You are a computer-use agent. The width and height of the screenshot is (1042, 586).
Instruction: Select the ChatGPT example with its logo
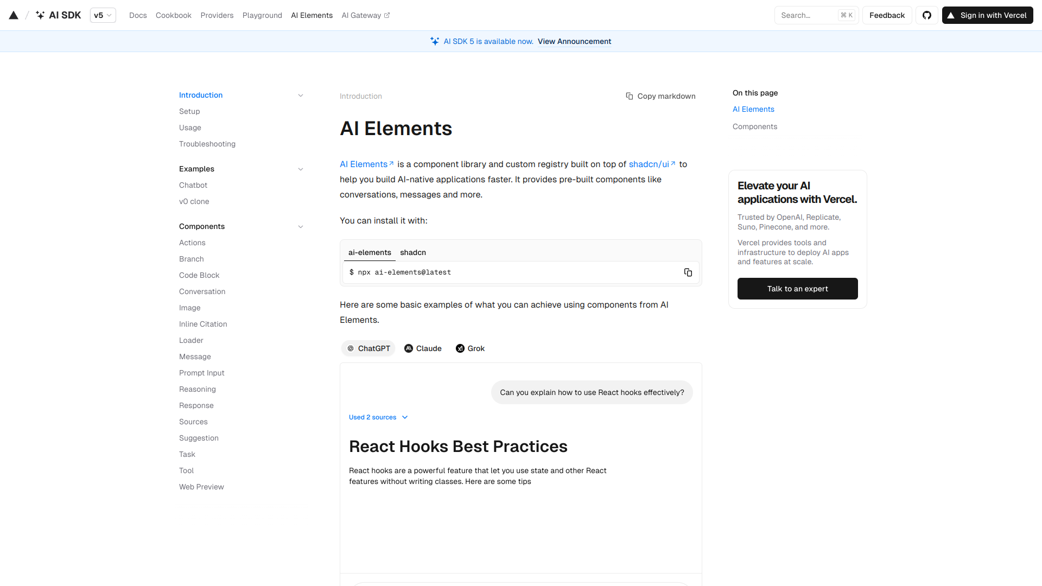(x=368, y=348)
